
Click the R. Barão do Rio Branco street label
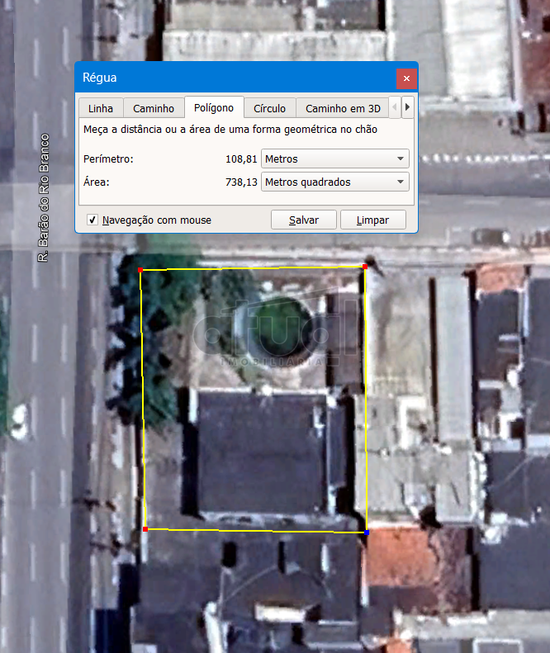(x=44, y=198)
